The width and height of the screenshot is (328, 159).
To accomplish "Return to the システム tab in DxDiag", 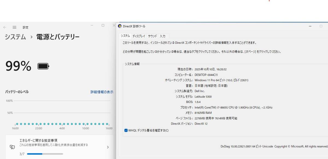I will [125, 36].
